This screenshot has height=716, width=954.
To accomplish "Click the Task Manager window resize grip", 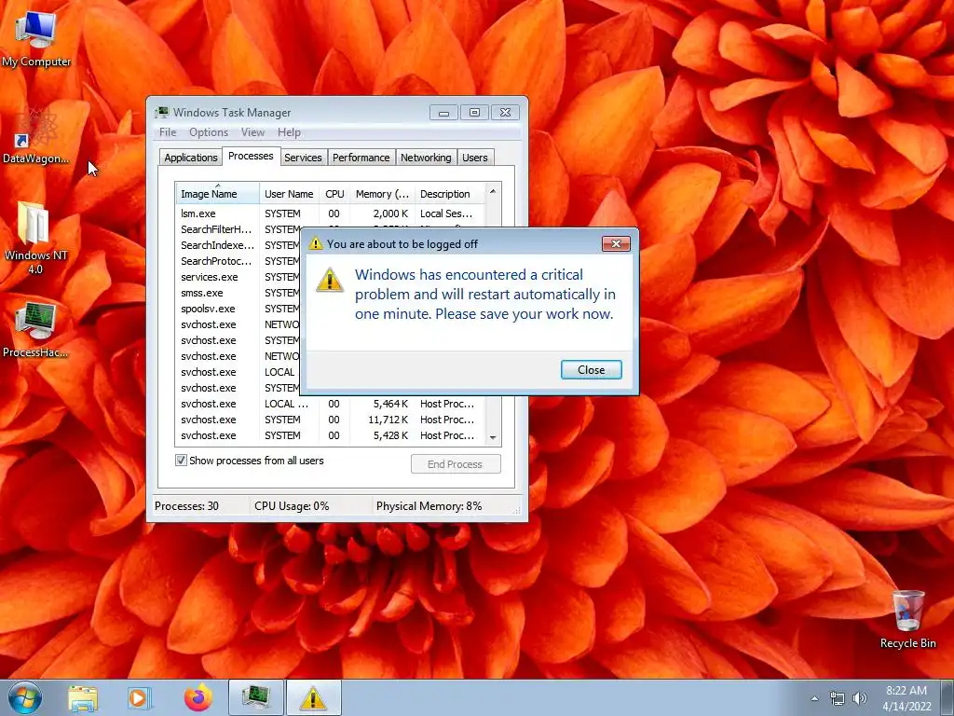I will (516, 510).
